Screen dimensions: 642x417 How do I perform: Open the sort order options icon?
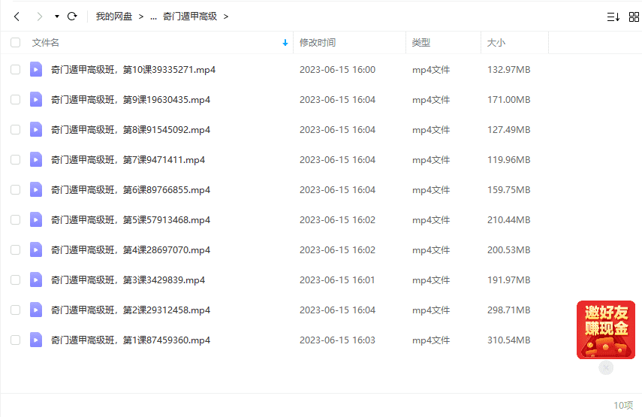(x=613, y=17)
